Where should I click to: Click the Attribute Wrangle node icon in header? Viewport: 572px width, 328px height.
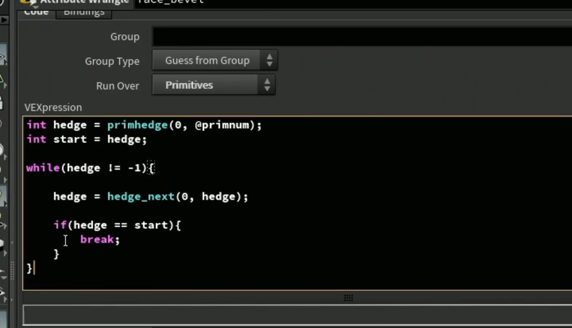coord(28,2)
